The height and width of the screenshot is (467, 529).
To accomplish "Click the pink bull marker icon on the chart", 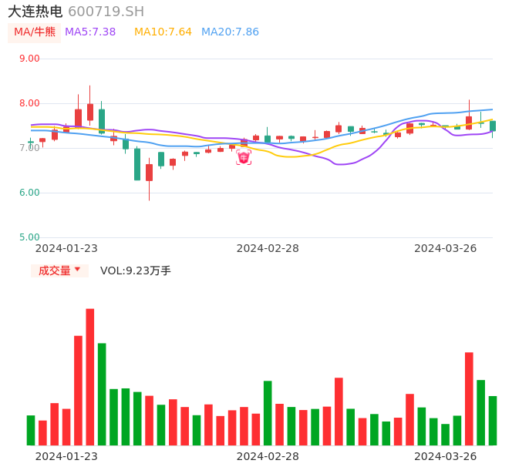I will pos(244,158).
